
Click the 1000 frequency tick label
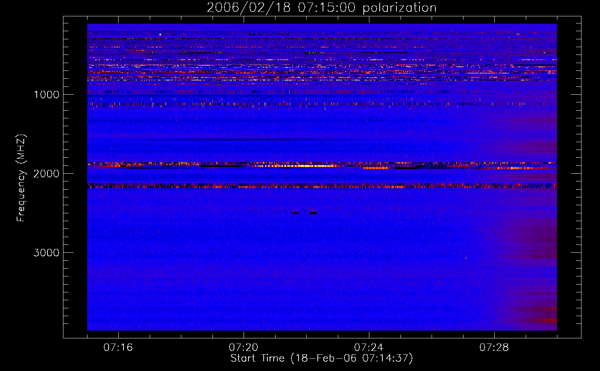[x=46, y=95]
